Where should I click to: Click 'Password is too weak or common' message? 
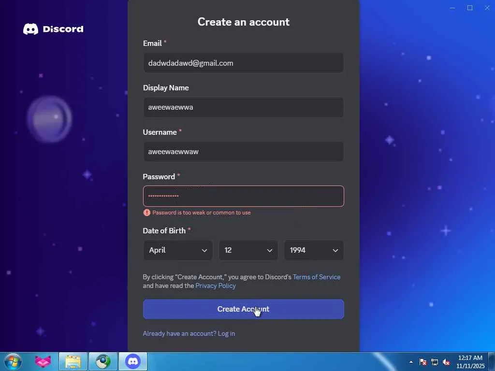(x=202, y=213)
